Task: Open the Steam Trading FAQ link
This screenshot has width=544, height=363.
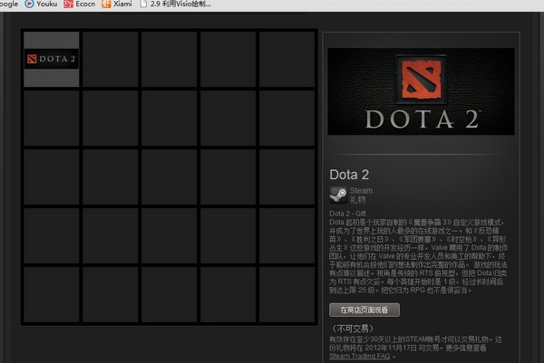Action: pos(359,356)
